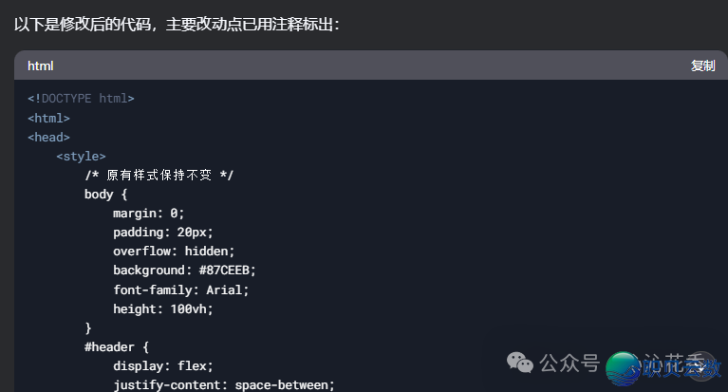Click the height: 100vh; line
Image resolution: width=728 pixels, height=392 pixels.
click(163, 308)
